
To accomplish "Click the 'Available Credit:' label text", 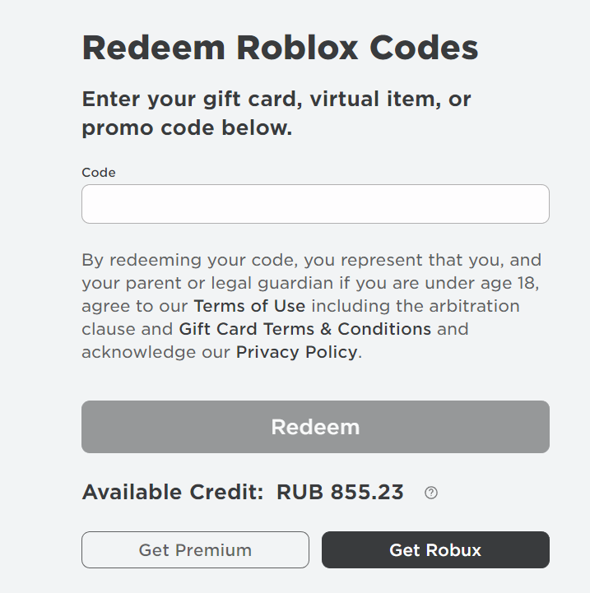I will (173, 493).
